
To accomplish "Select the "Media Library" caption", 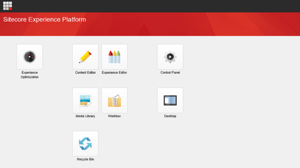I will [85, 116].
